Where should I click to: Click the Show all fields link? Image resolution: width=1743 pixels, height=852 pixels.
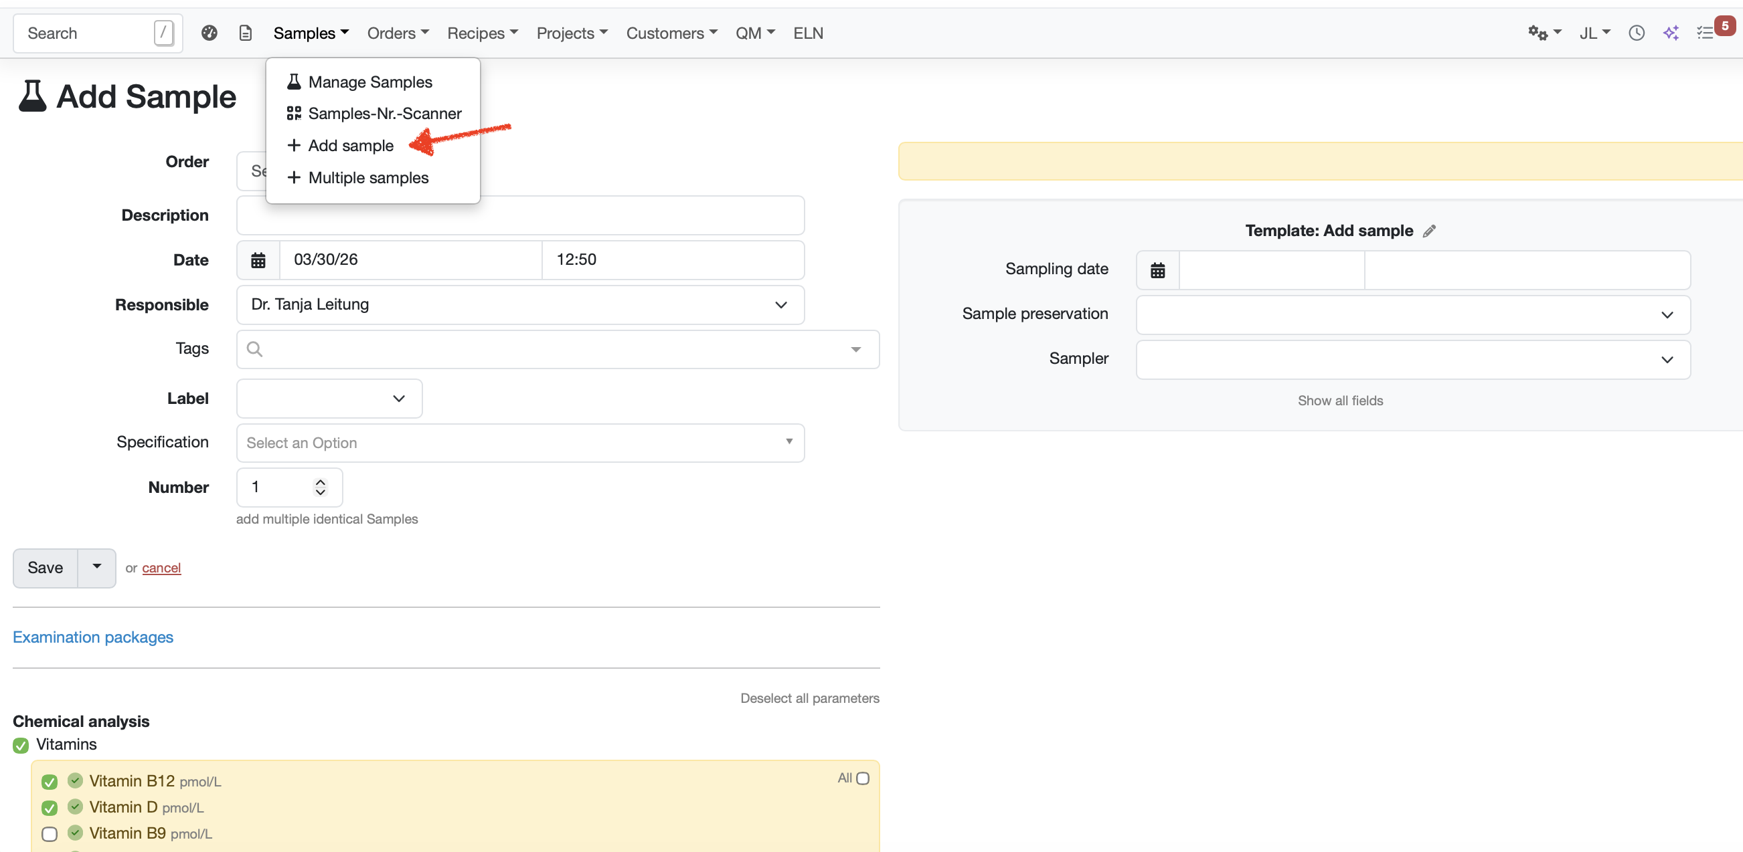click(x=1340, y=401)
